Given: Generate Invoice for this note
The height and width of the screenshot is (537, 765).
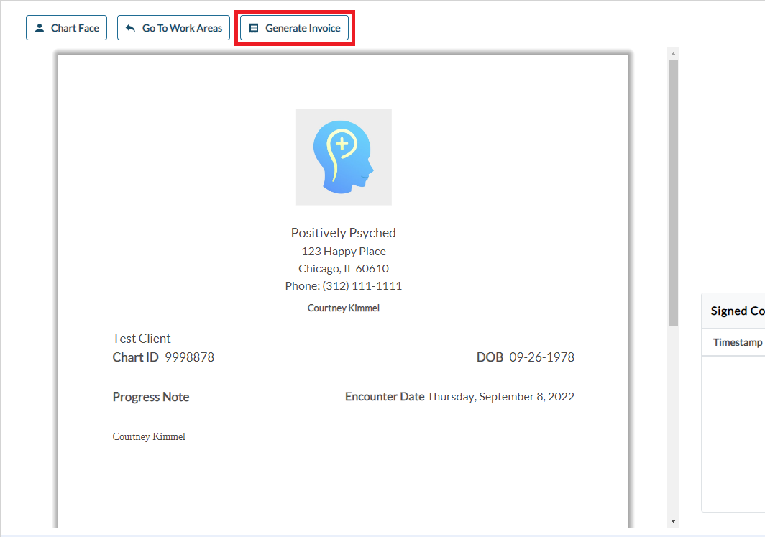Looking at the screenshot, I should (294, 28).
